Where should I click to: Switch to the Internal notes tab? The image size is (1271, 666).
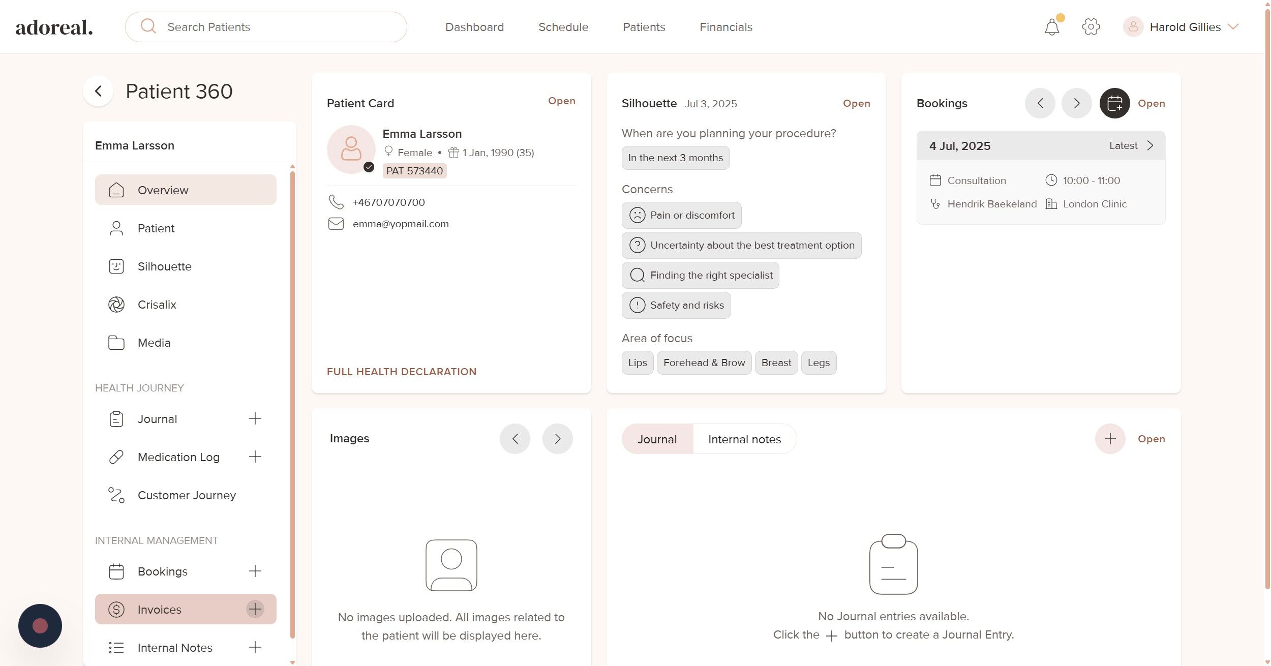tap(744, 439)
